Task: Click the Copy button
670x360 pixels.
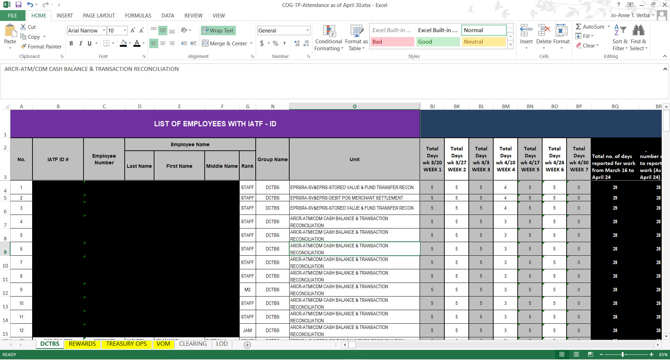Action: pyautogui.click(x=30, y=37)
